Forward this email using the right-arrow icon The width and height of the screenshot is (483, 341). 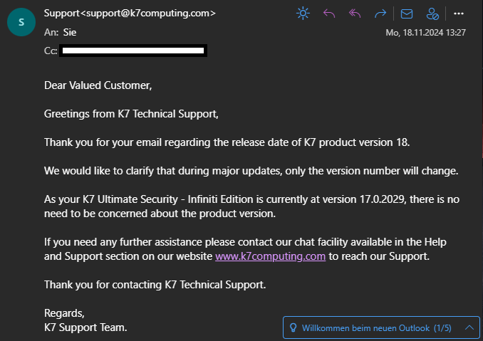click(x=380, y=14)
